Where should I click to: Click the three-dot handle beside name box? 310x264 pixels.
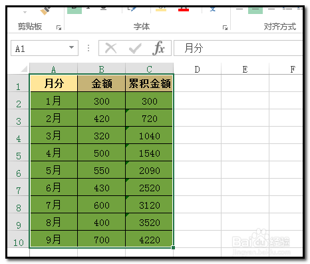point(88,48)
